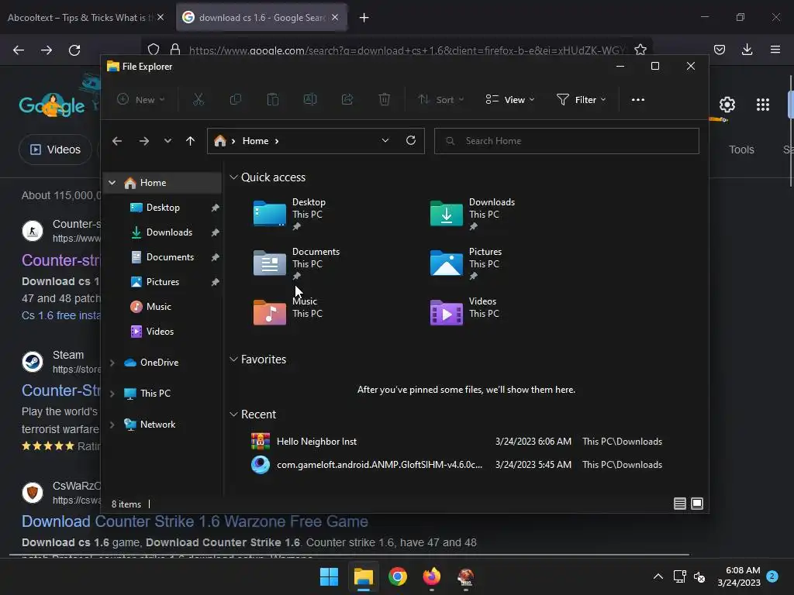The width and height of the screenshot is (794, 595).
Task: Open Firefox downloads panel
Action: pyautogui.click(x=747, y=50)
